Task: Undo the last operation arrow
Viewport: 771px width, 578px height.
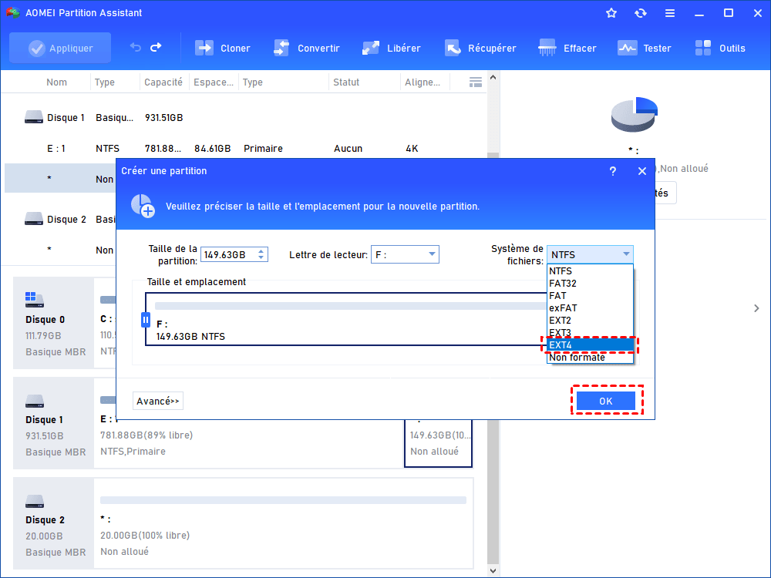Action: pos(135,48)
